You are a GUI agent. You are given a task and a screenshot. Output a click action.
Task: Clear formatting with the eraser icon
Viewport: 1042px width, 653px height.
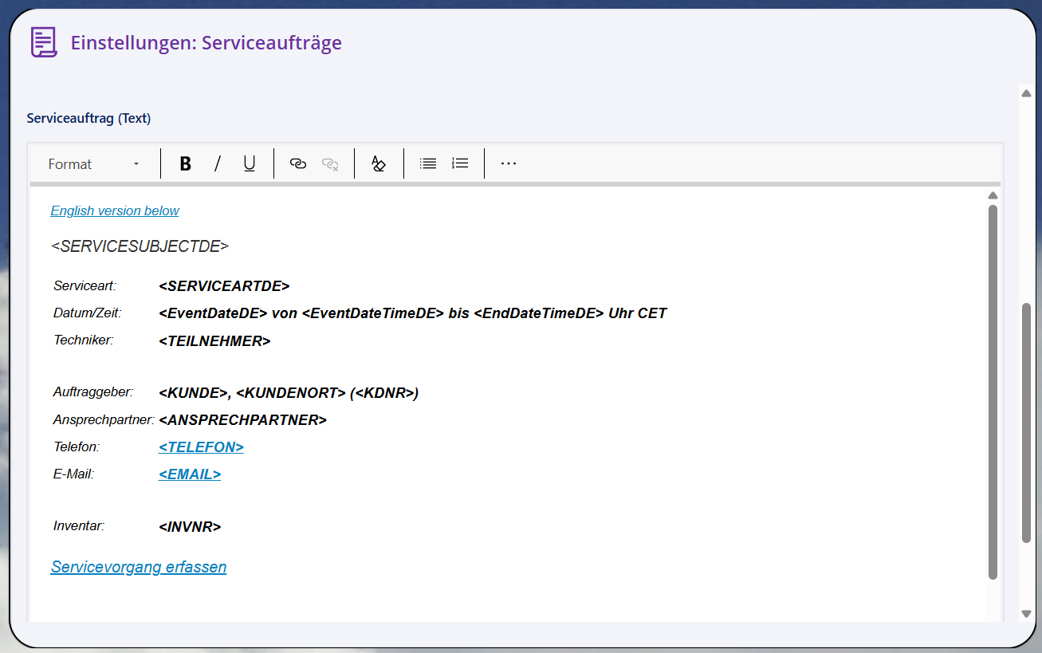point(379,164)
